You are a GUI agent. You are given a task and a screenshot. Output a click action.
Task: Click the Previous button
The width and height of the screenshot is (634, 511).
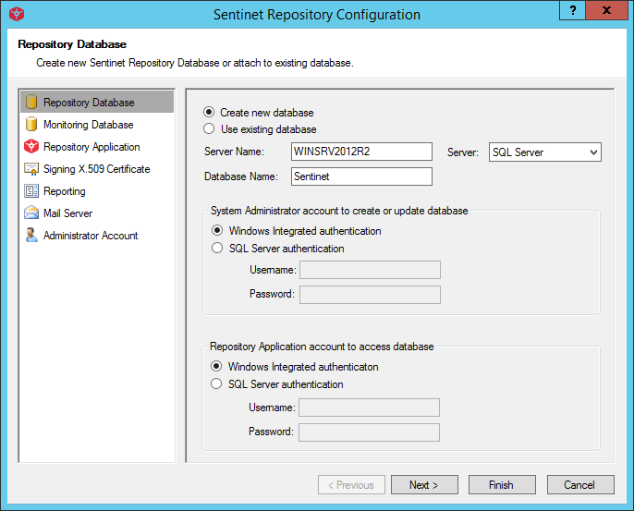[x=351, y=485]
